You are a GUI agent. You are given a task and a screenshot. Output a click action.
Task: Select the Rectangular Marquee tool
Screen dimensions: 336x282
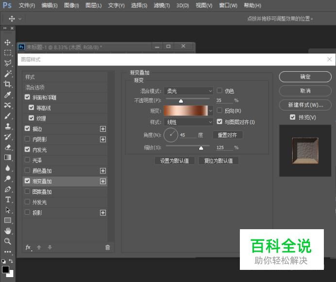click(8, 53)
